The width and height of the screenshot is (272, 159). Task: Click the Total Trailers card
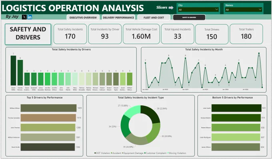click(246, 34)
